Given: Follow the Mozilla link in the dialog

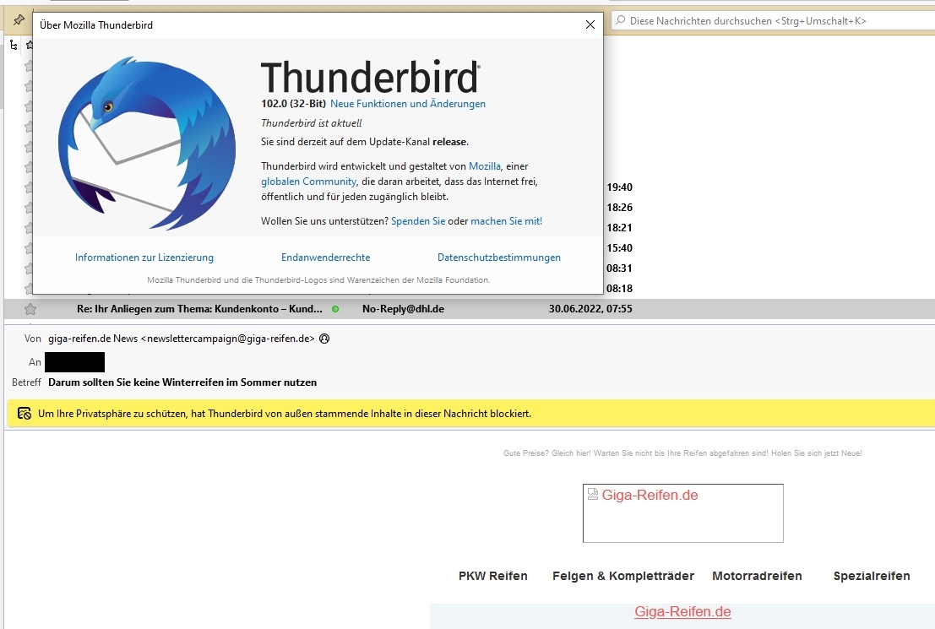Looking at the screenshot, I should (485, 166).
